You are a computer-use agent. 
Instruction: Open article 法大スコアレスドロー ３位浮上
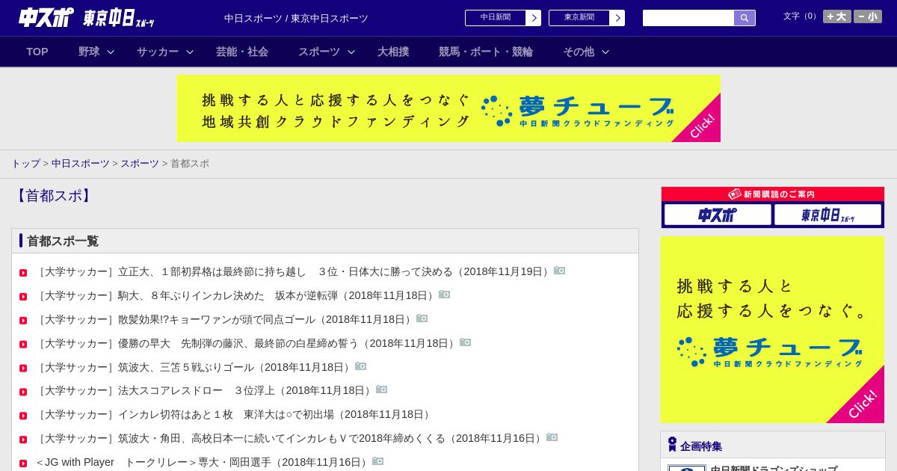tap(205, 390)
